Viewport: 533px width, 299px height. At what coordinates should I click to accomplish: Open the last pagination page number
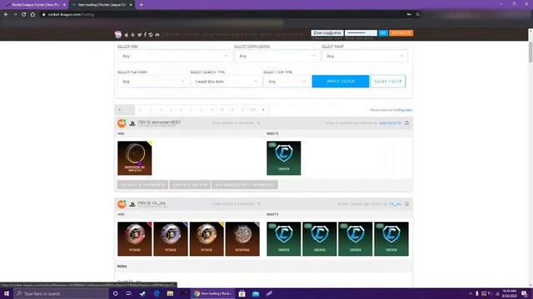(x=252, y=110)
